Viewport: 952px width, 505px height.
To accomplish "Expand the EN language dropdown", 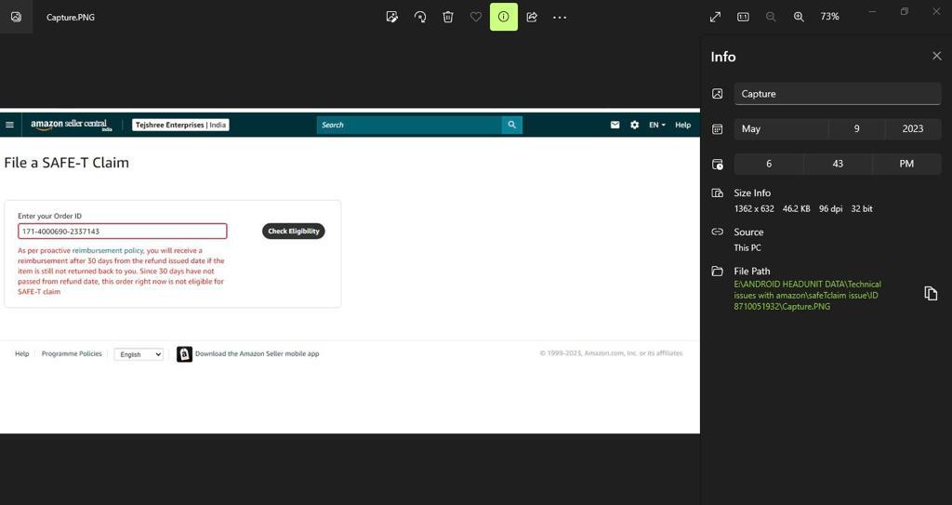I will pos(657,125).
